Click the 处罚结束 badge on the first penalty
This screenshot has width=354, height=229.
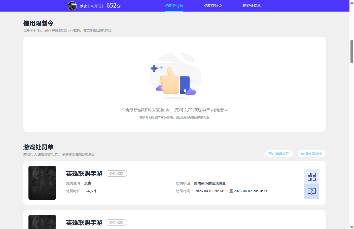pyautogui.click(x=116, y=173)
